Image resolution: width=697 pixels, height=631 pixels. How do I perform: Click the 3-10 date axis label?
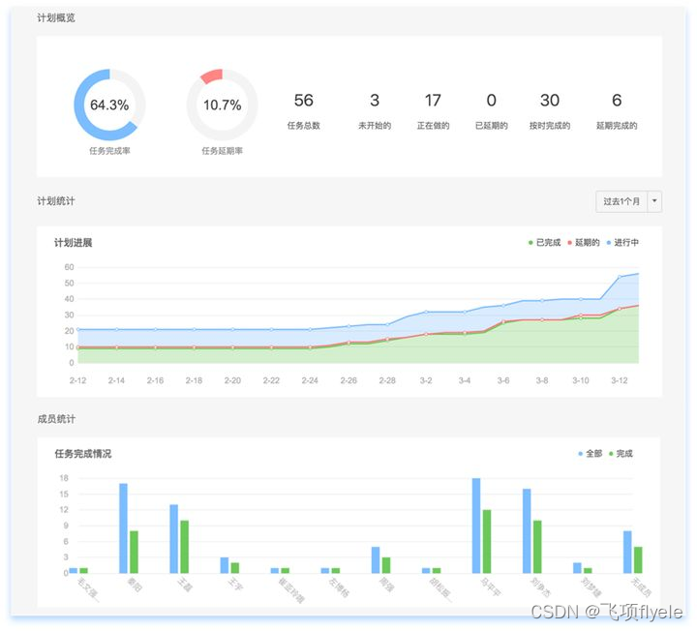pyautogui.click(x=581, y=380)
